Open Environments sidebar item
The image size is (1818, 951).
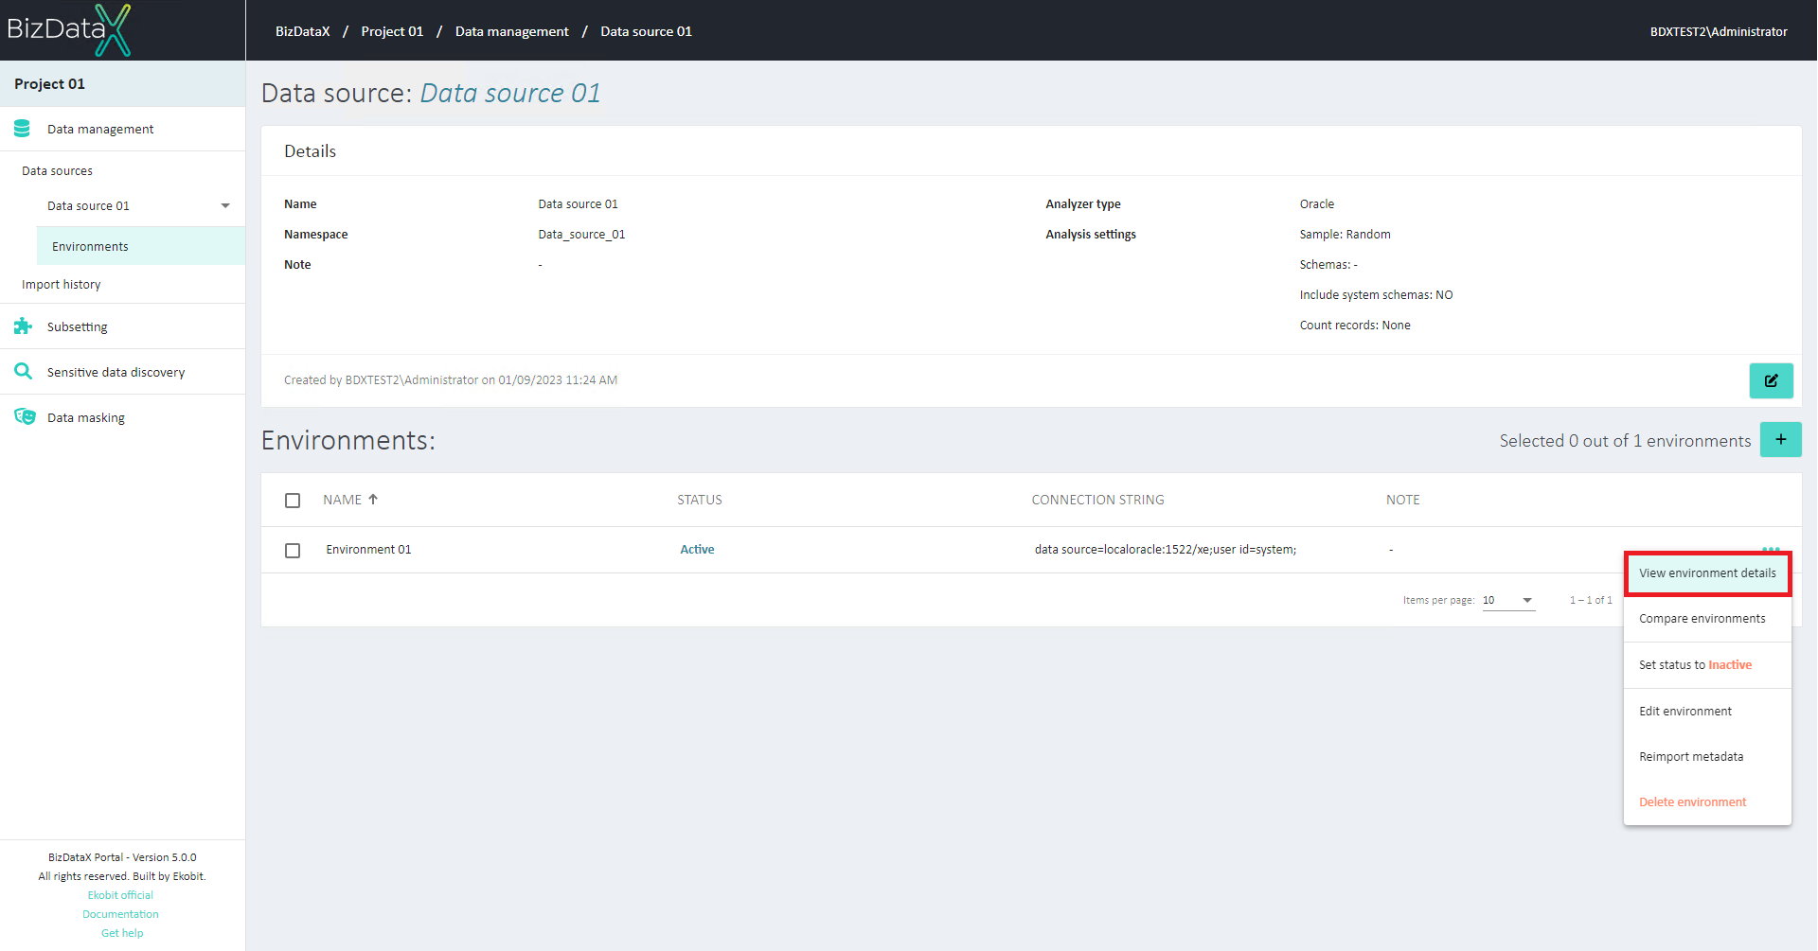(x=141, y=246)
